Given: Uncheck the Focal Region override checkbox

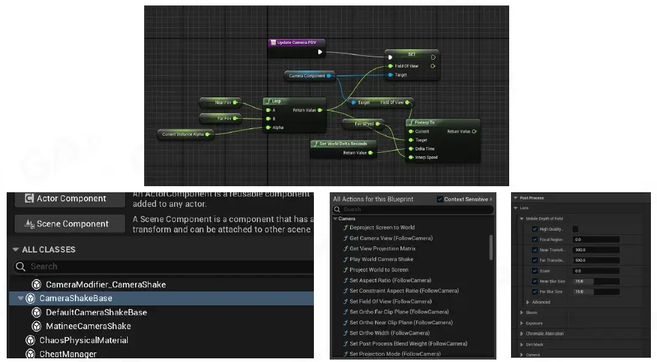Looking at the screenshot, I should point(535,240).
